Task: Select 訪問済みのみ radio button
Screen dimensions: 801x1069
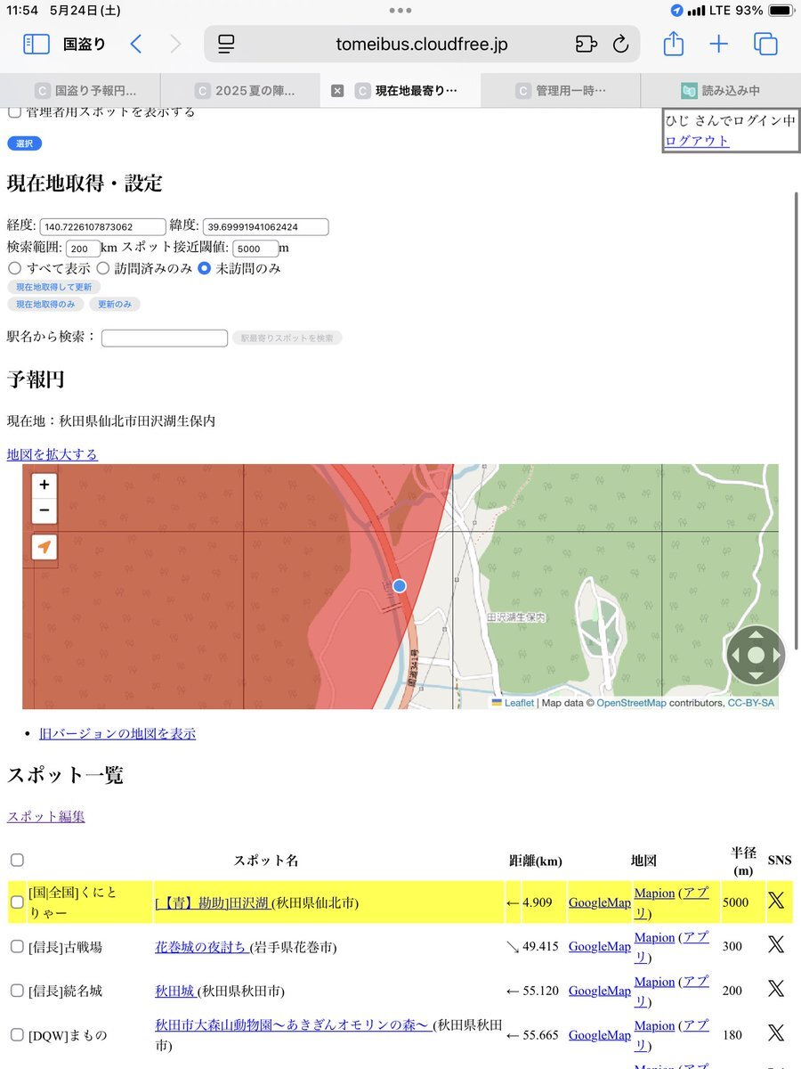Action: tap(103, 268)
